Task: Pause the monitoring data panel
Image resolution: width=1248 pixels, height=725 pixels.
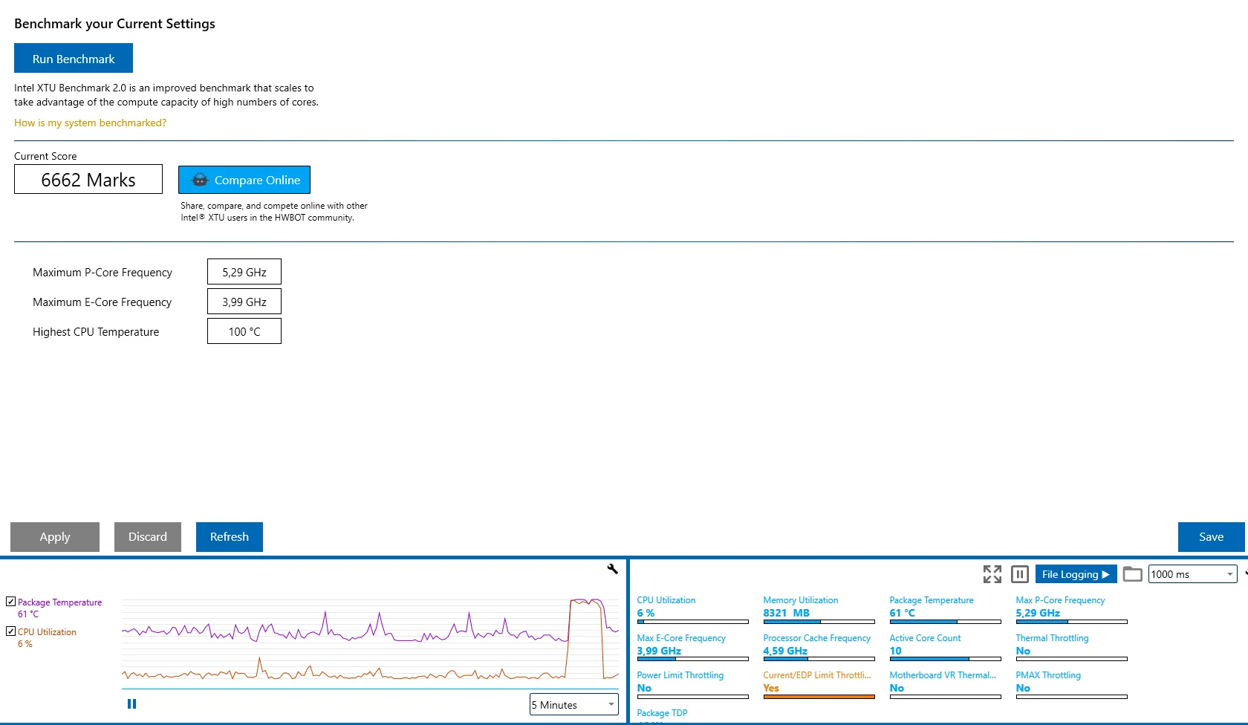Action: [1020, 574]
